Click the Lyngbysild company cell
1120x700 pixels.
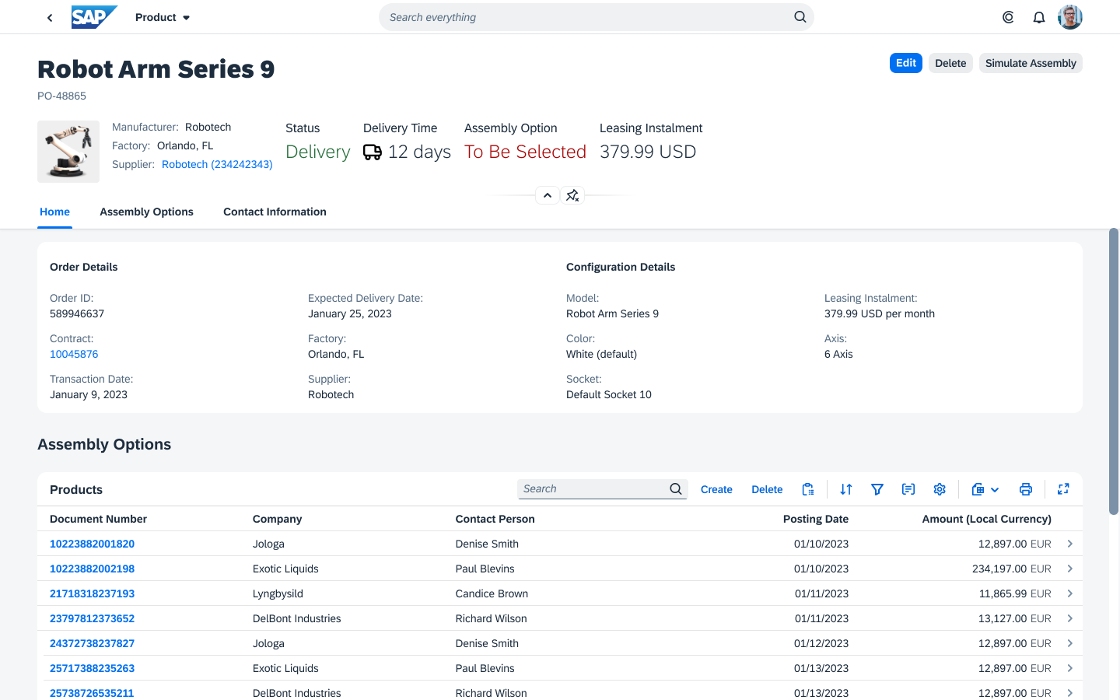tap(278, 593)
